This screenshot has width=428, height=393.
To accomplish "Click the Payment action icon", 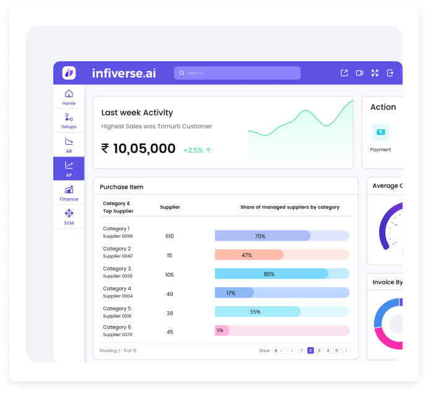I will (x=380, y=132).
